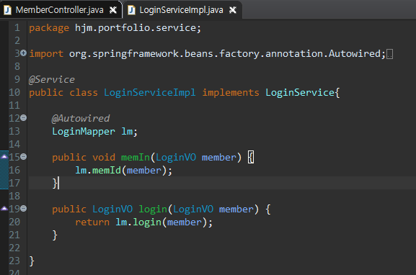Click the implements keyword on line 10
Screen dimensions: 416x275
tap(231, 92)
